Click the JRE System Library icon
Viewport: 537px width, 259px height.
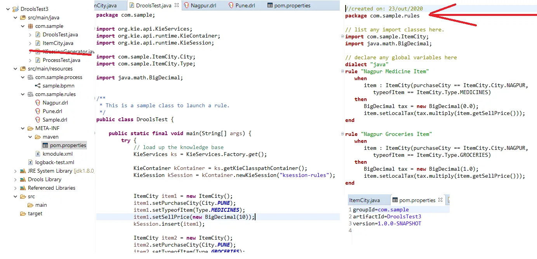pos(23,171)
